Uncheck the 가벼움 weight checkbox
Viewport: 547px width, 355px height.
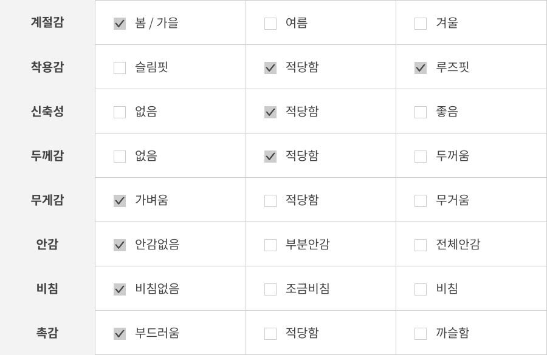(x=120, y=201)
